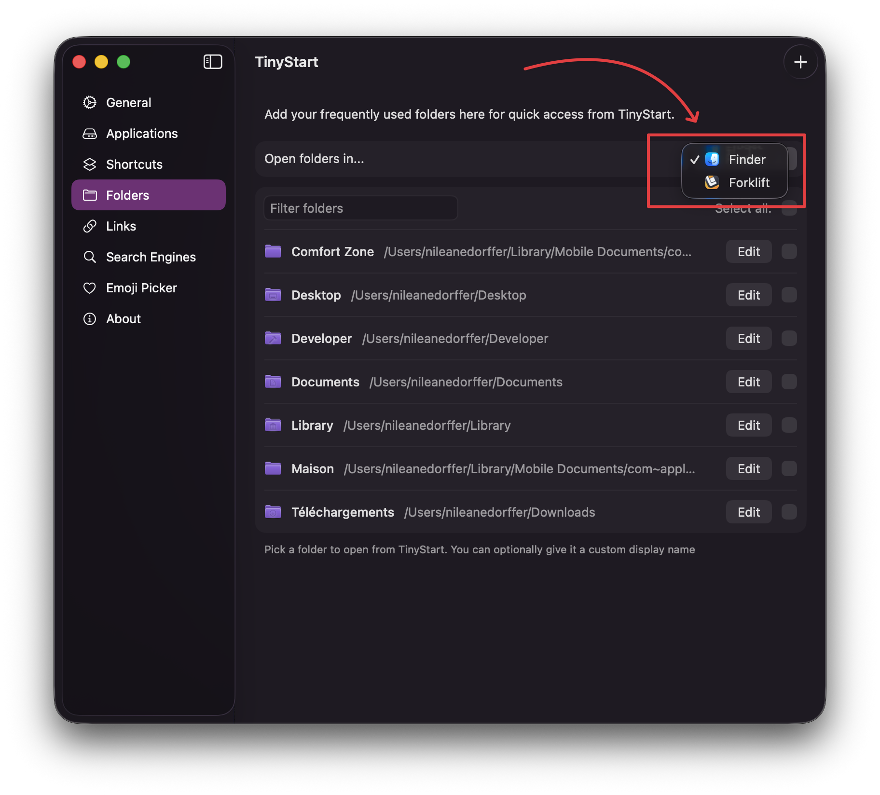Image resolution: width=880 pixels, height=795 pixels.
Task: Click the Links chain icon
Action: pos(90,226)
